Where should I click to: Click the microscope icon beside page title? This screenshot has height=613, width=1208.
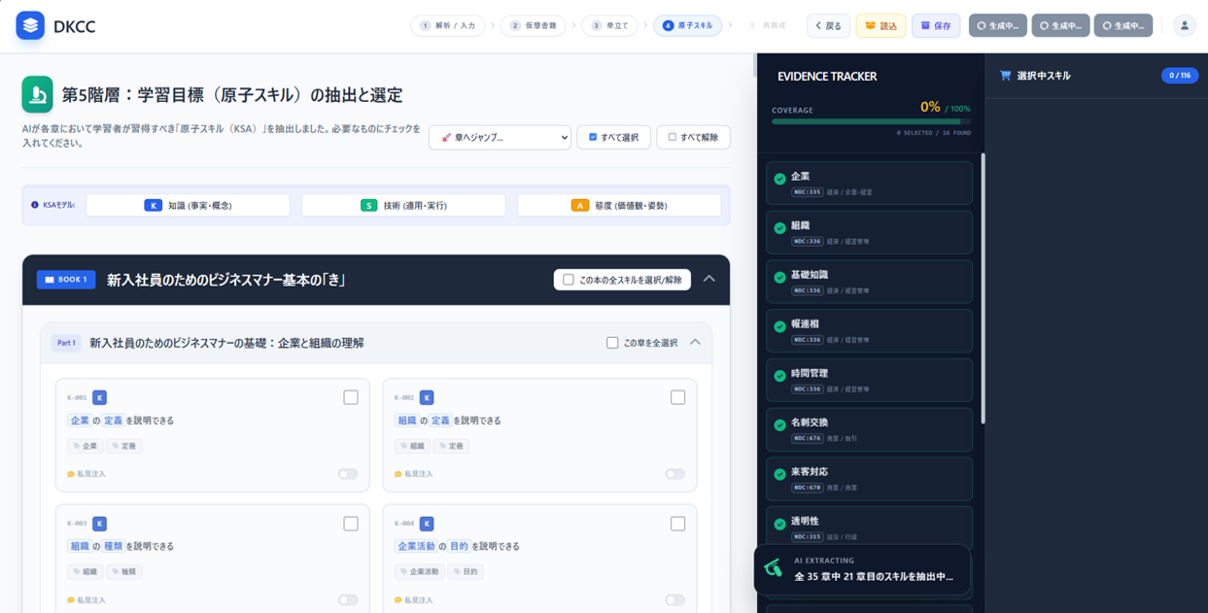click(38, 94)
